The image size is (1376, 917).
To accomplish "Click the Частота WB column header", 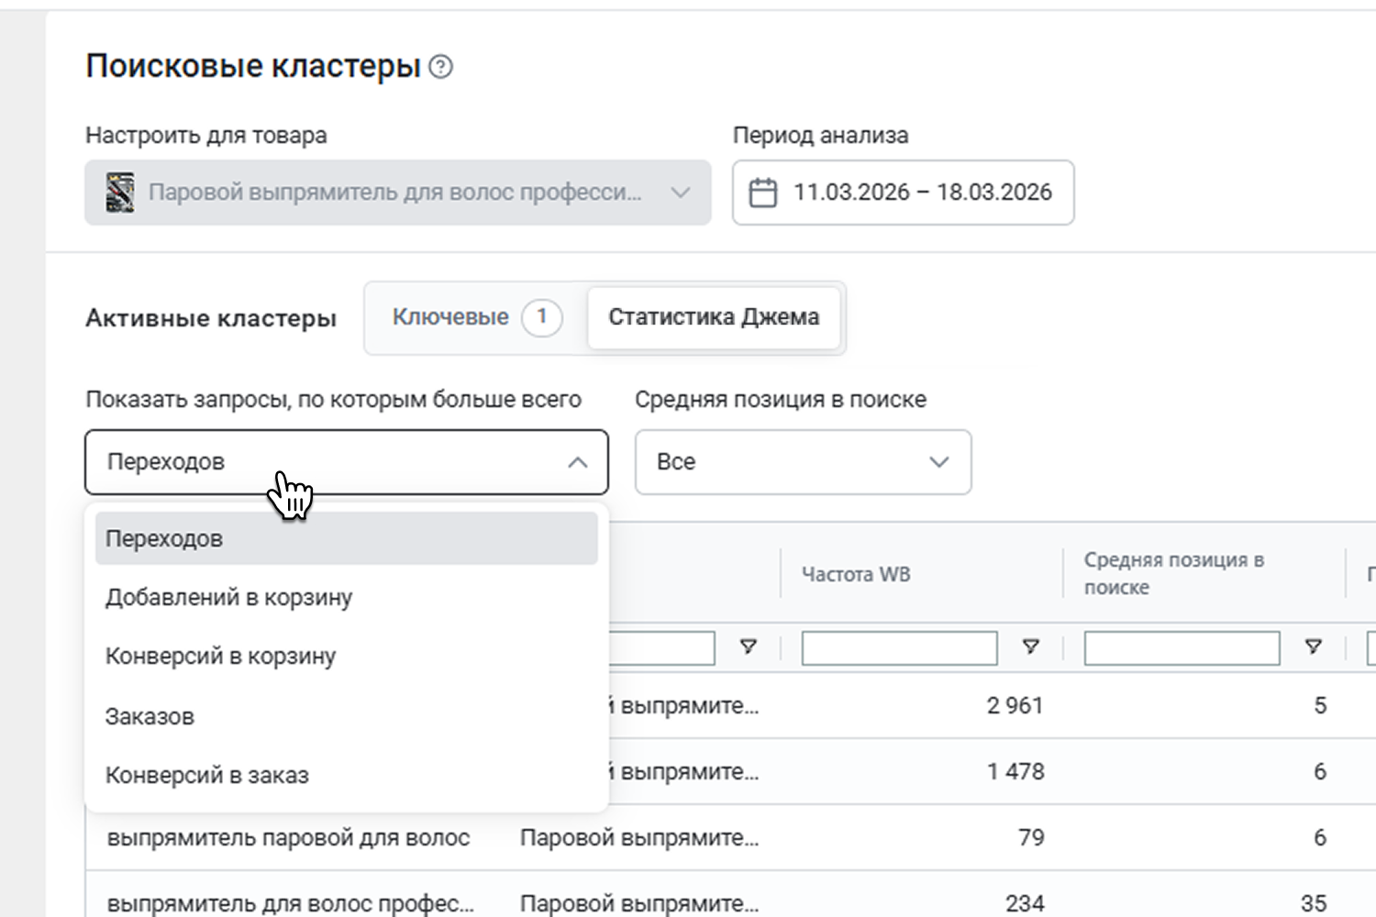I will pyautogui.click(x=855, y=575).
